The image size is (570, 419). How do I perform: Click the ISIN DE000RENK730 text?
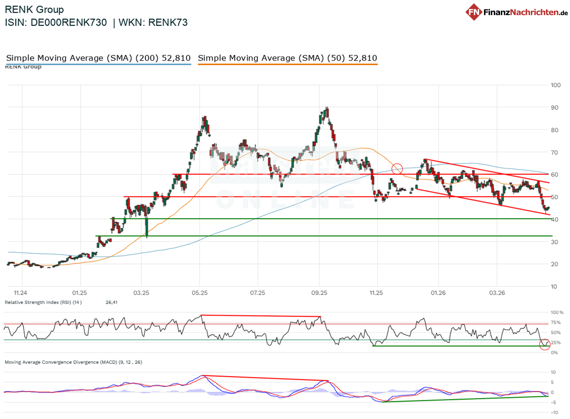tap(56, 23)
